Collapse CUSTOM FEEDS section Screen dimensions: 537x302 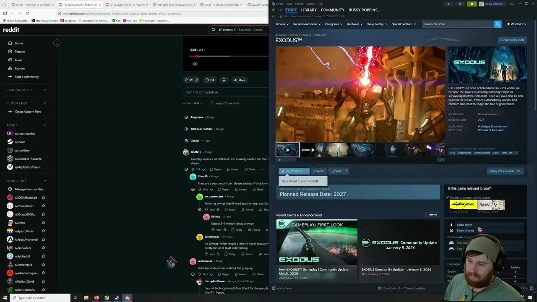(44, 103)
